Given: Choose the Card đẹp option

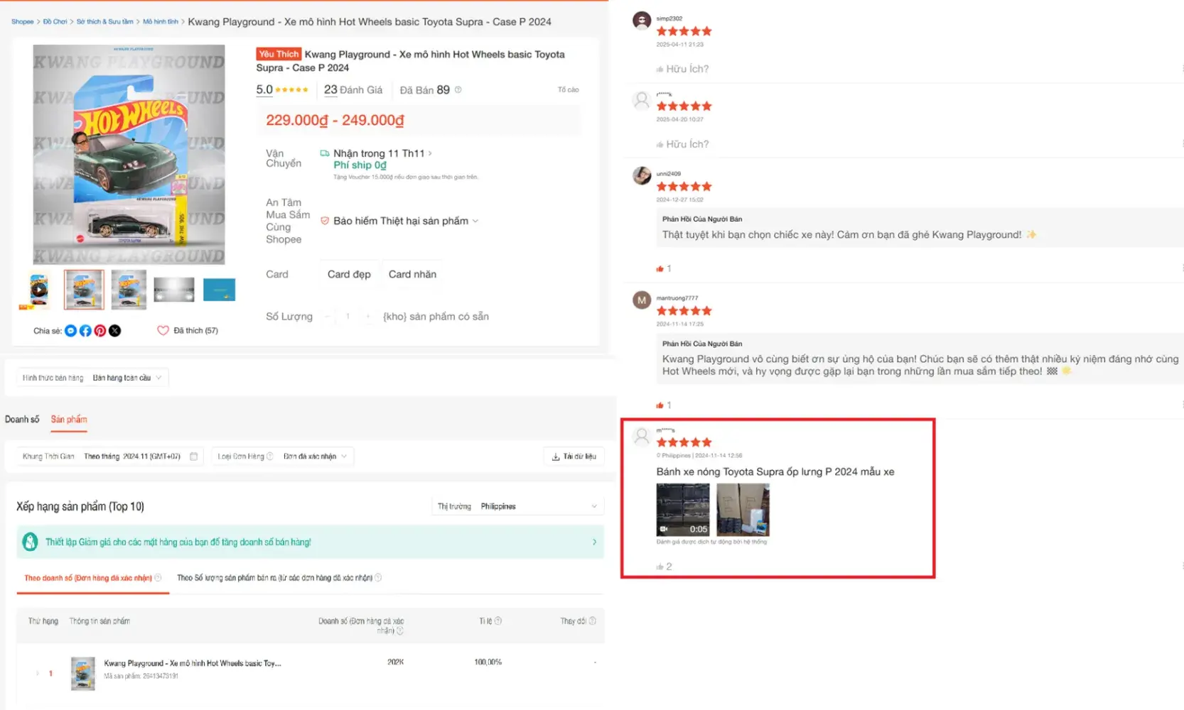Looking at the screenshot, I should coord(349,275).
